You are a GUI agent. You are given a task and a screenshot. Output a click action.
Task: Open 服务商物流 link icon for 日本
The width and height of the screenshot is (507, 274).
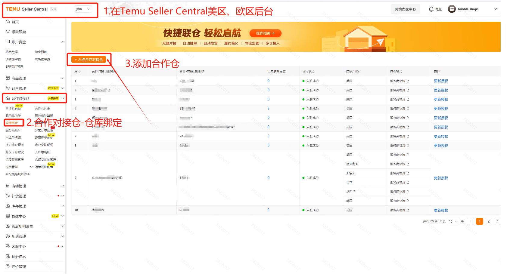(408, 182)
